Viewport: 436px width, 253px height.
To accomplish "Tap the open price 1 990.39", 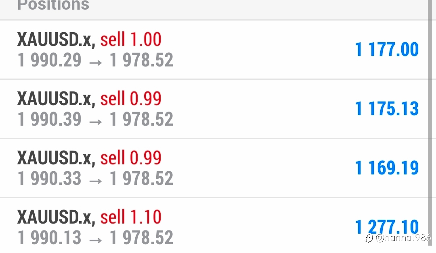I will [49, 119].
